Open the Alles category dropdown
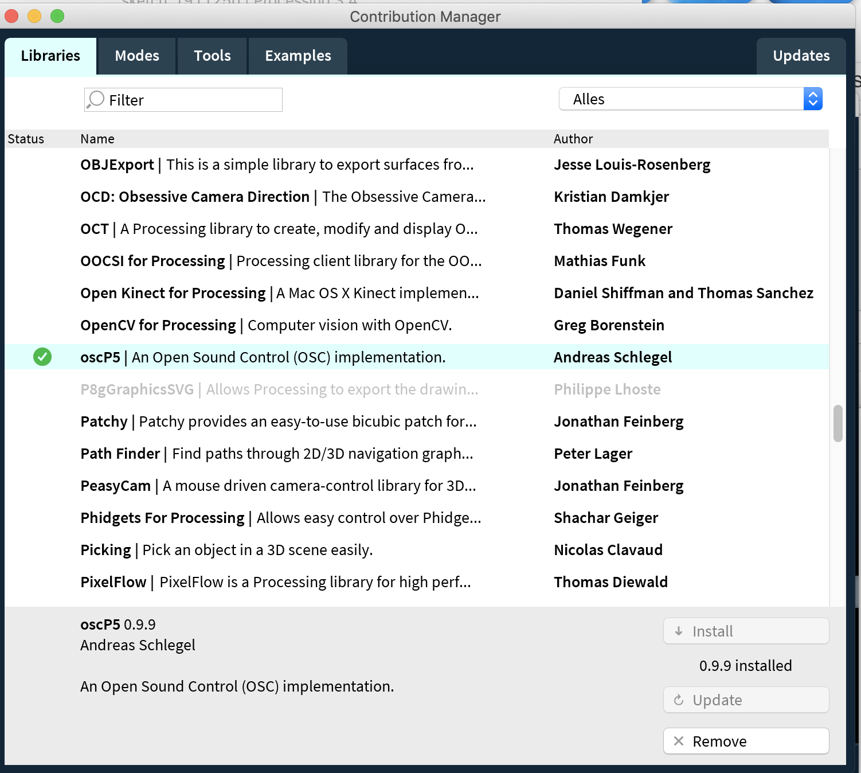The width and height of the screenshot is (861, 773). point(691,99)
